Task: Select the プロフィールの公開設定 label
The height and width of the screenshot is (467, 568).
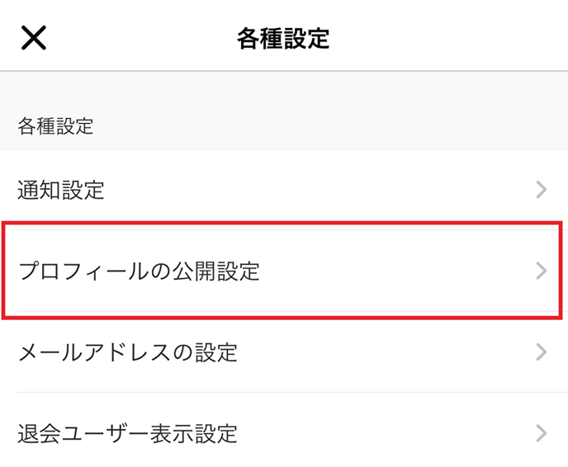Action: 139,271
